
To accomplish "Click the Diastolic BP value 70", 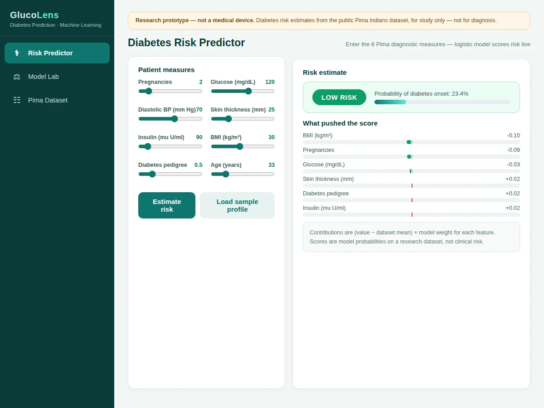I will click(x=199, y=110).
